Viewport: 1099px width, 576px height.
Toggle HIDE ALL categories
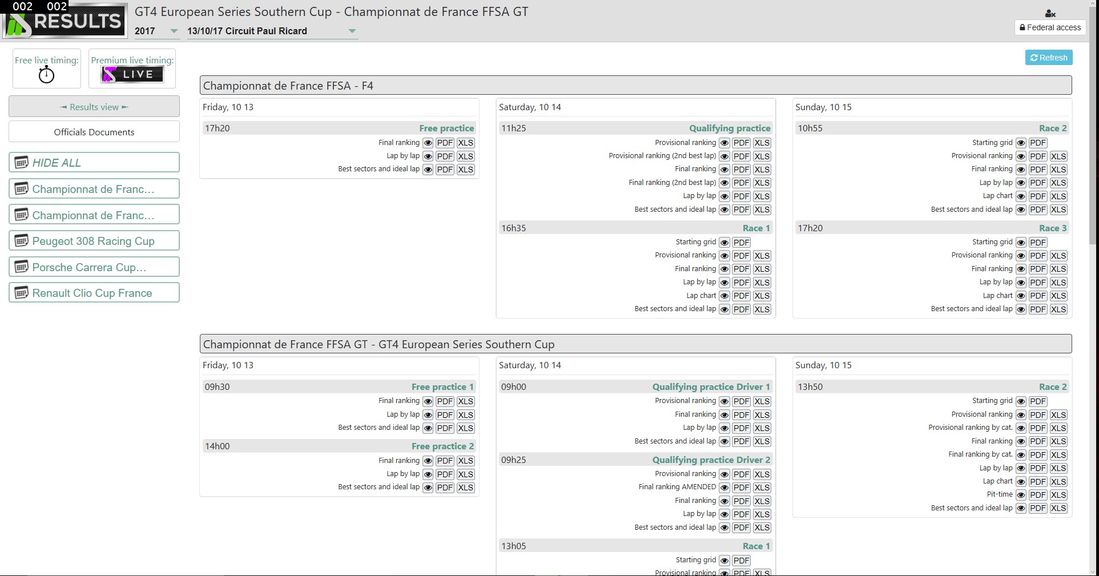tap(94, 162)
